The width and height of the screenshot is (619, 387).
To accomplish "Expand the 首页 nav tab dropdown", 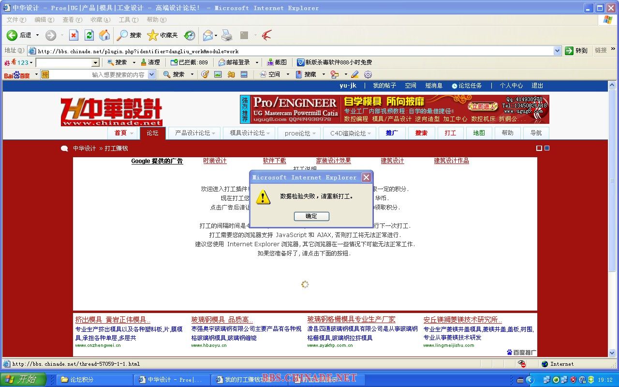I will pos(132,134).
